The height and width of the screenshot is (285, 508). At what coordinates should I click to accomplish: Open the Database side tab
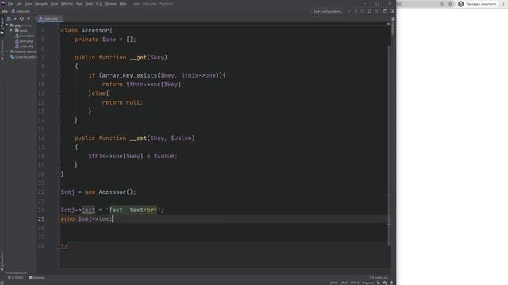[x=393, y=26]
